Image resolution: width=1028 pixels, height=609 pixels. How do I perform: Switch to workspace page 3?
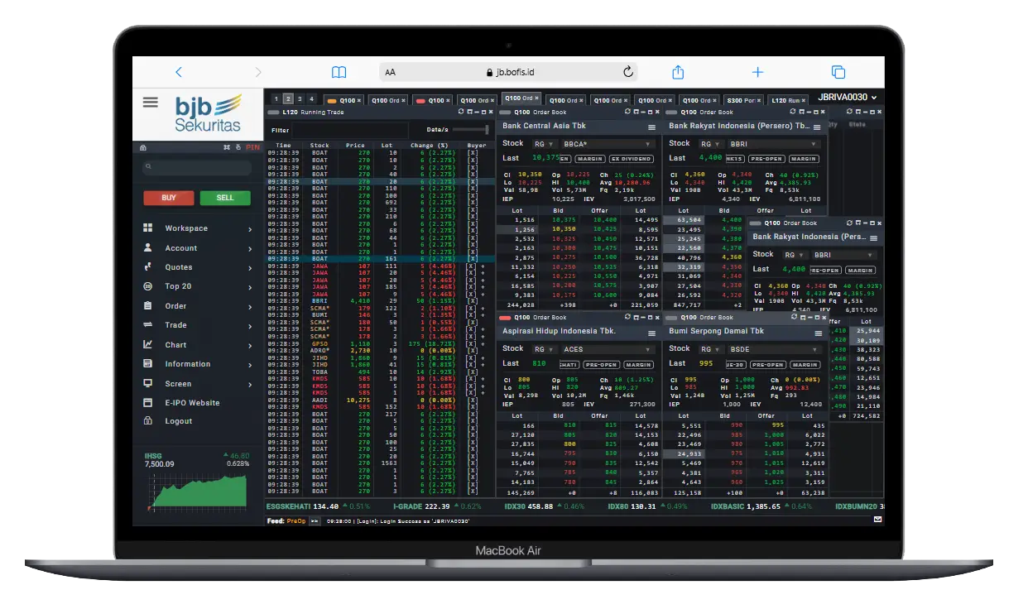(300, 99)
